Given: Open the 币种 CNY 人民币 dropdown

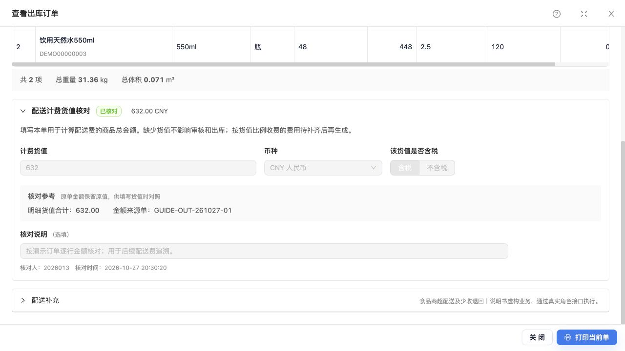Looking at the screenshot, I should (x=323, y=168).
